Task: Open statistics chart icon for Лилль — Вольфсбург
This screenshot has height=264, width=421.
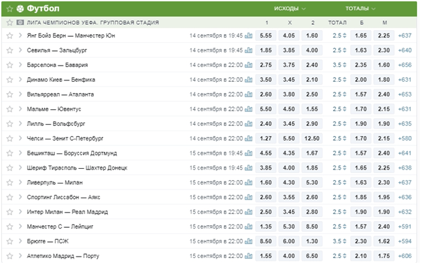Action: (x=249, y=124)
